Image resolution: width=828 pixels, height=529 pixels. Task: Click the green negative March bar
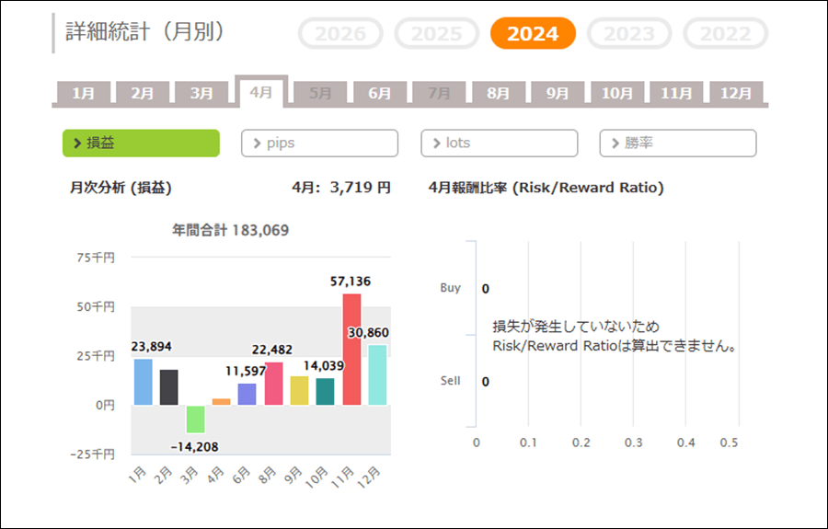pos(195,419)
